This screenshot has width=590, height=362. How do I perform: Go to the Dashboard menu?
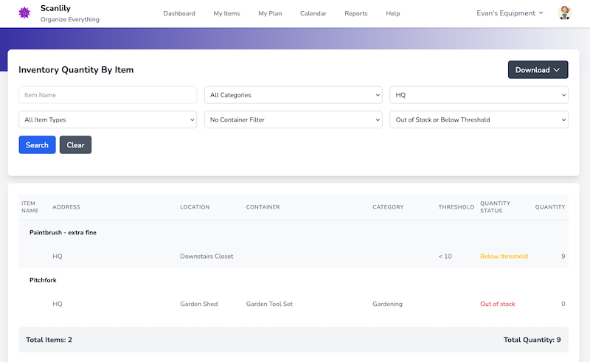[179, 13]
